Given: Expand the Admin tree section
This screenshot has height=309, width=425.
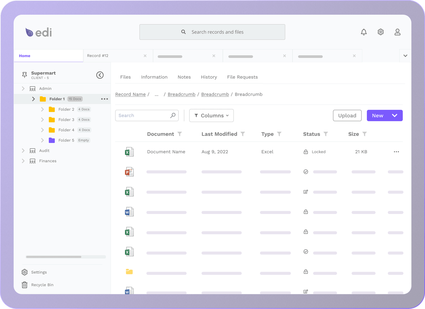Looking at the screenshot, I should (x=23, y=89).
